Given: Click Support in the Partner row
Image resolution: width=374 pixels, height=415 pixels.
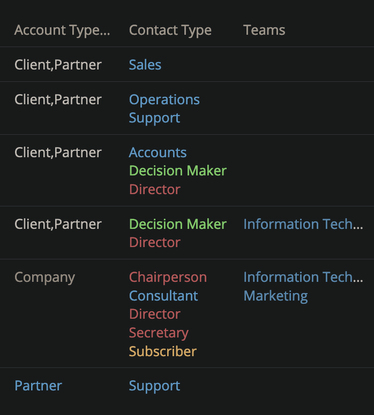Looking at the screenshot, I should [154, 386].
